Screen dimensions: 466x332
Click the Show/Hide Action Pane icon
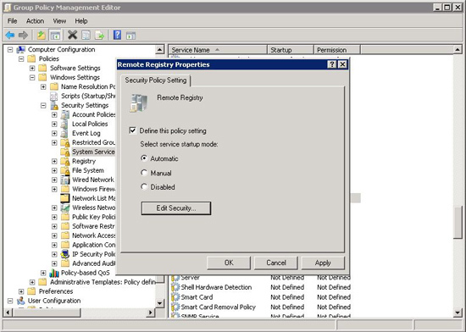[x=130, y=36]
